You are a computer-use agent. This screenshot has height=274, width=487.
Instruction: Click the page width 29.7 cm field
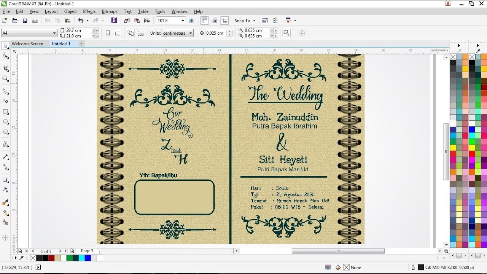pos(78,30)
